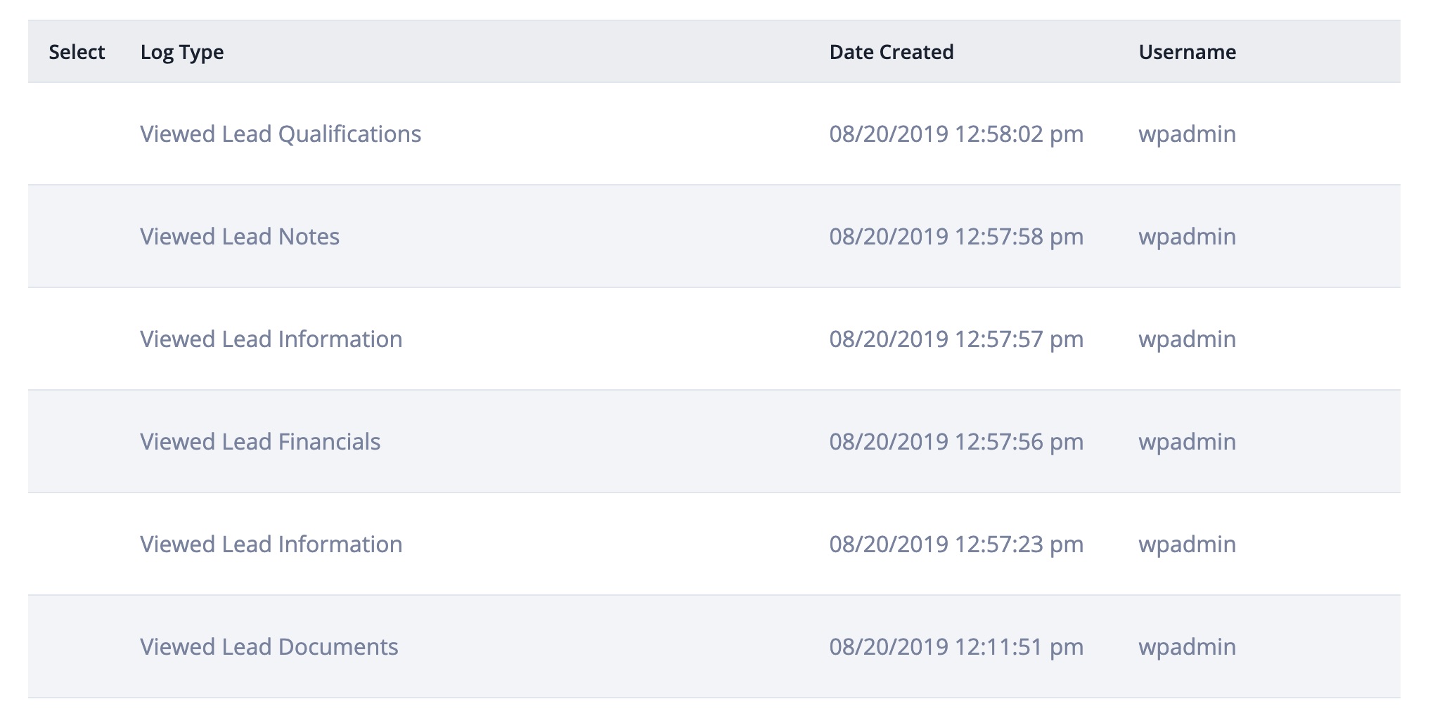Click the Username column header
Screen dimensions: 1454x718
1188,52
